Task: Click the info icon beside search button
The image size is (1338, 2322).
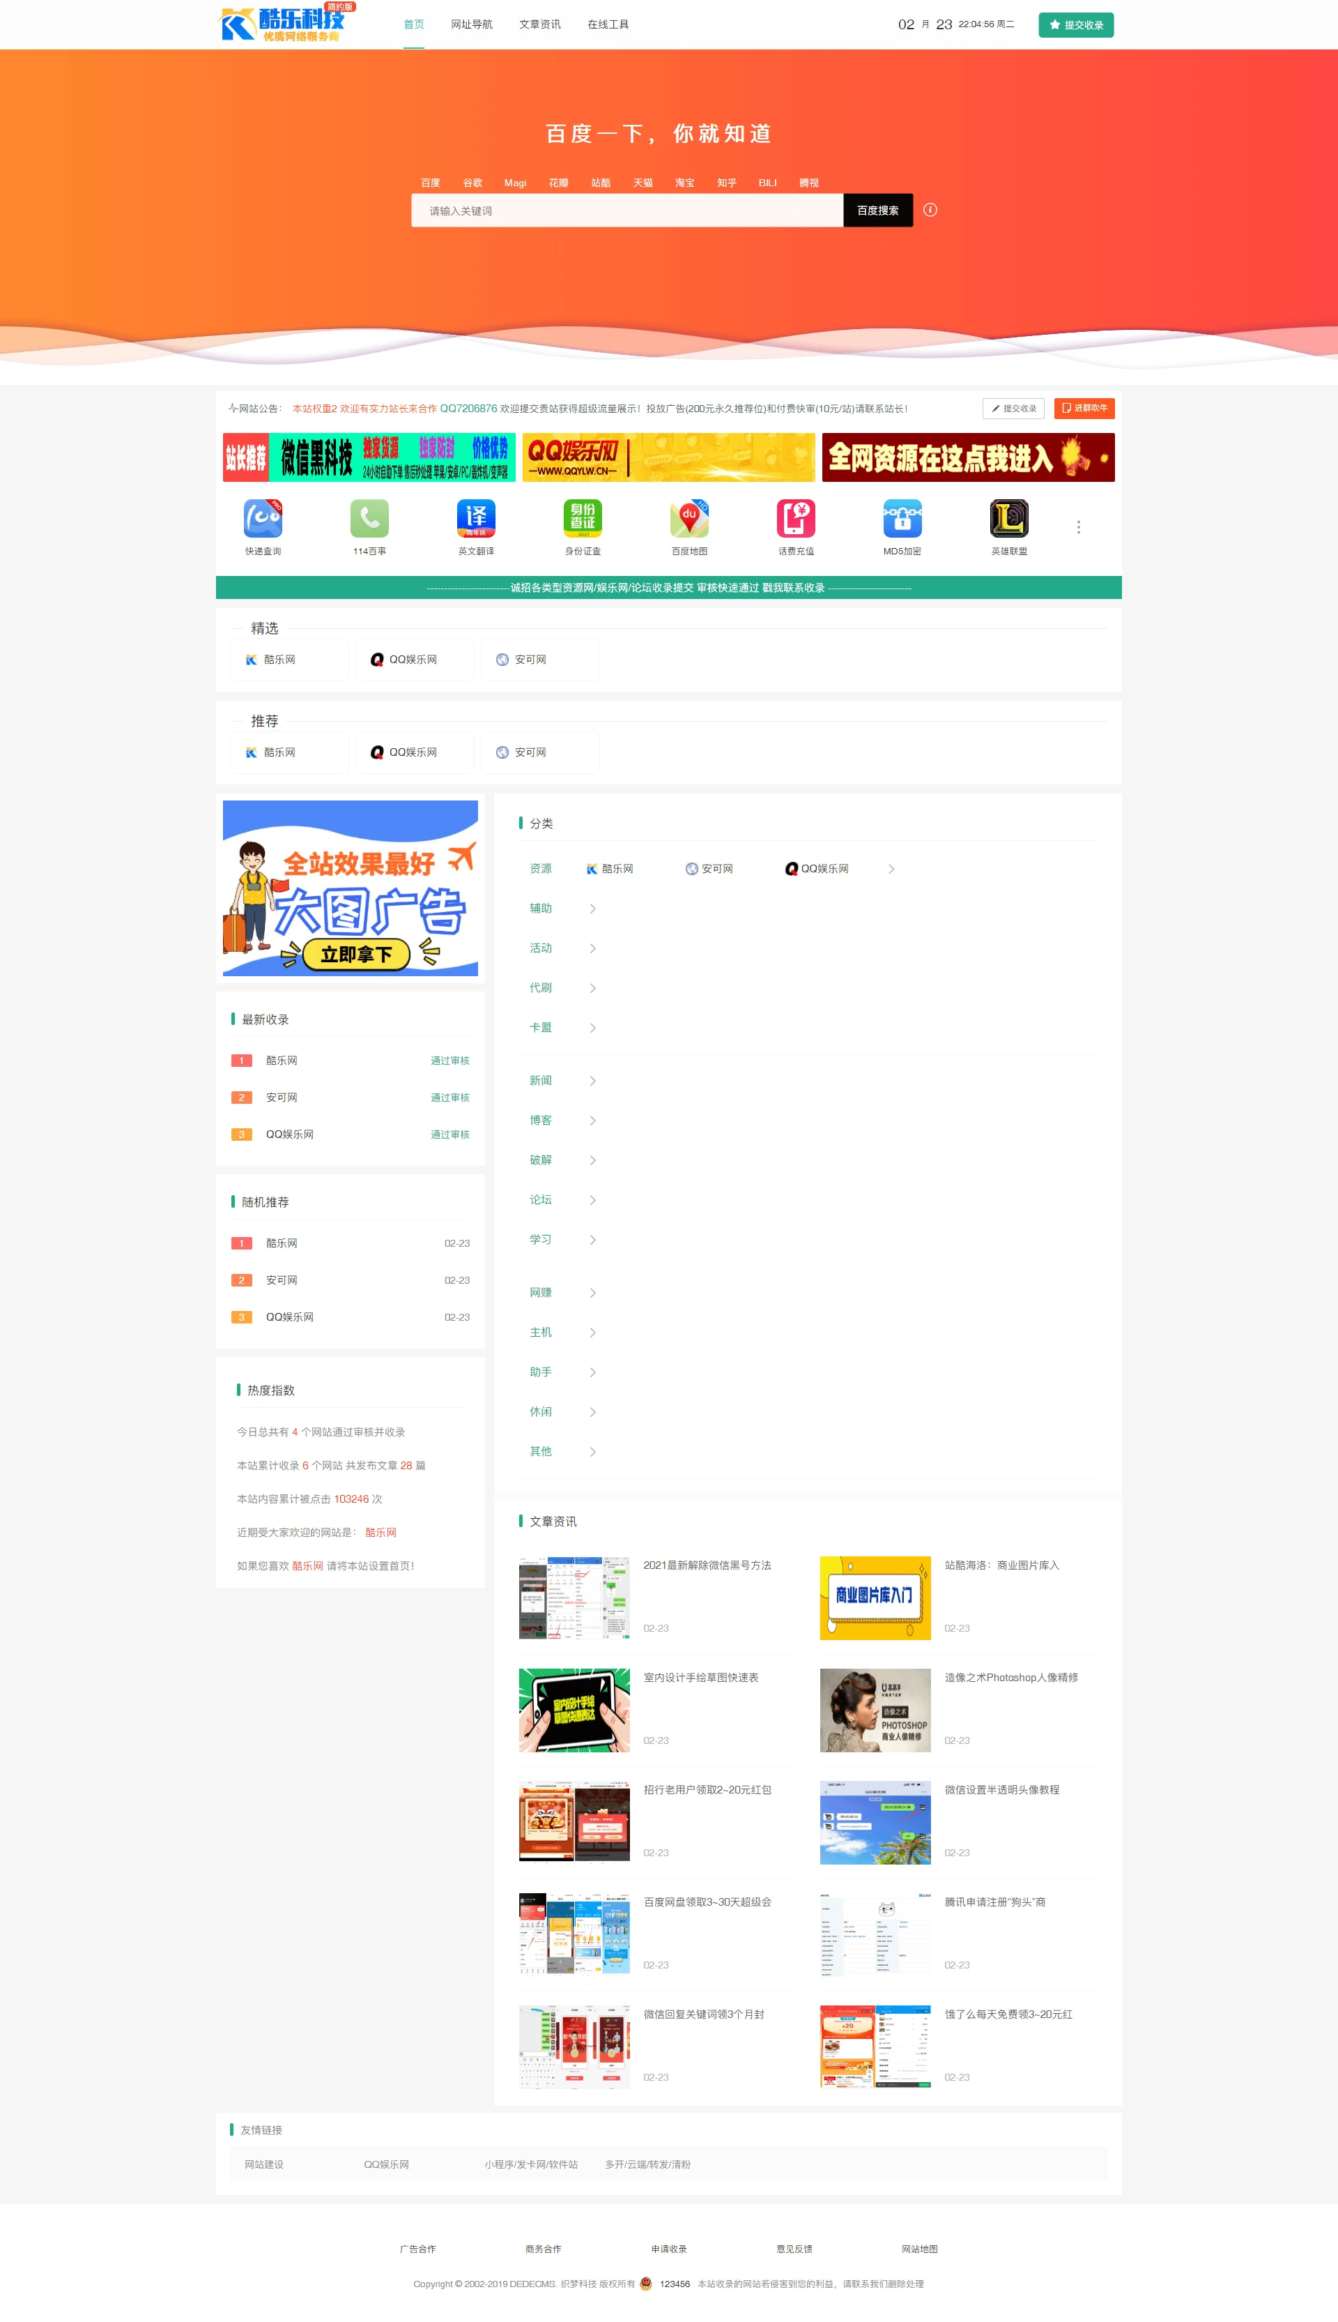Action: (930, 210)
